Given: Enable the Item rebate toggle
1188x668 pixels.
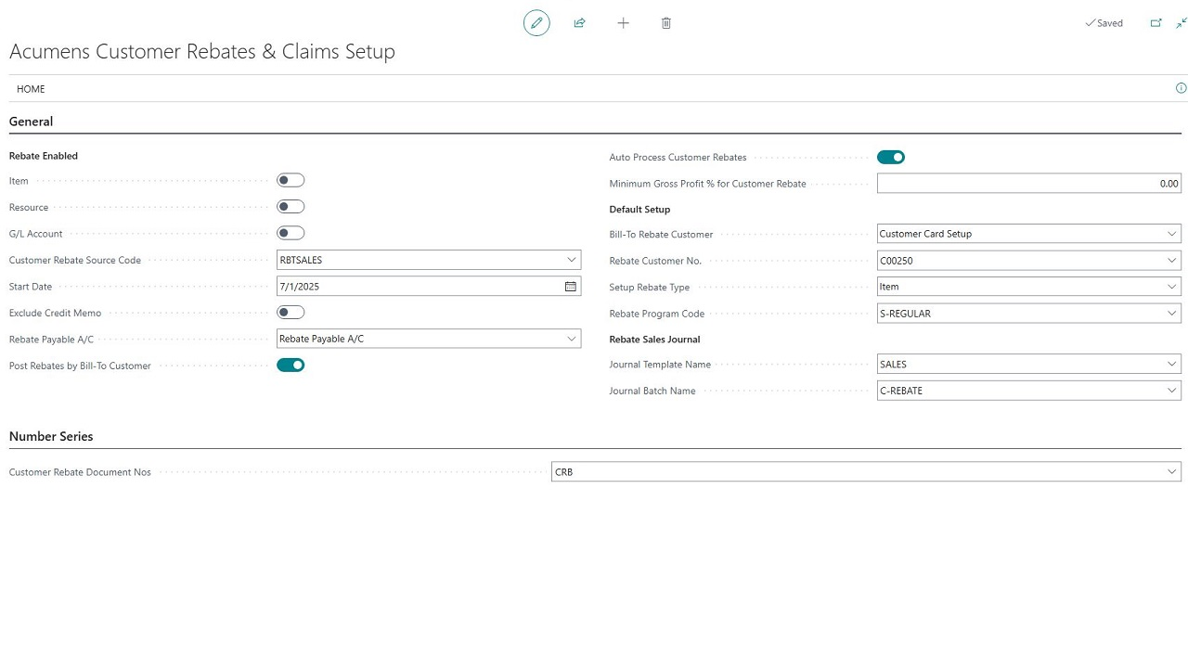Looking at the screenshot, I should click(291, 181).
